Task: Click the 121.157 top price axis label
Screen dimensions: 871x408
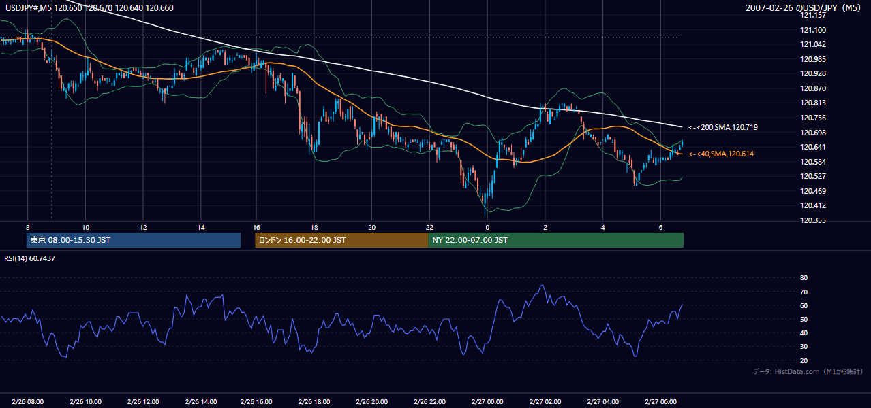Action: [813, 15]
